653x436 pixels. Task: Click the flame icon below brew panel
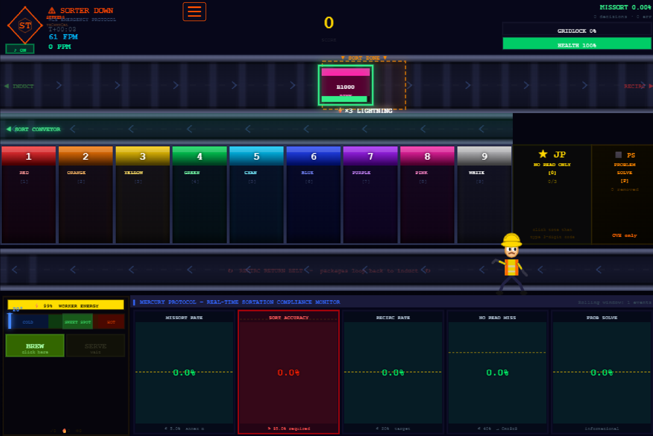(x=64, y=430)
